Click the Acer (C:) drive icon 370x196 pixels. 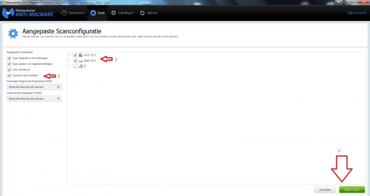click(81, 55)
